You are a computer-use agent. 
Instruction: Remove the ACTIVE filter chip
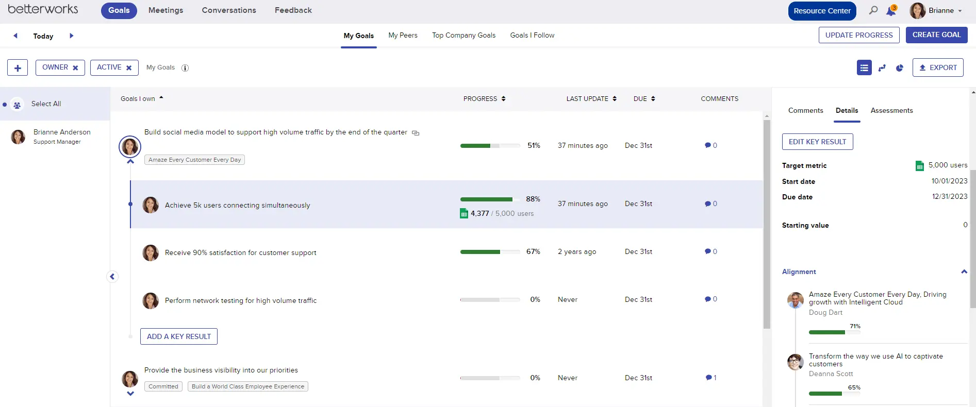(x=129, y=67)
